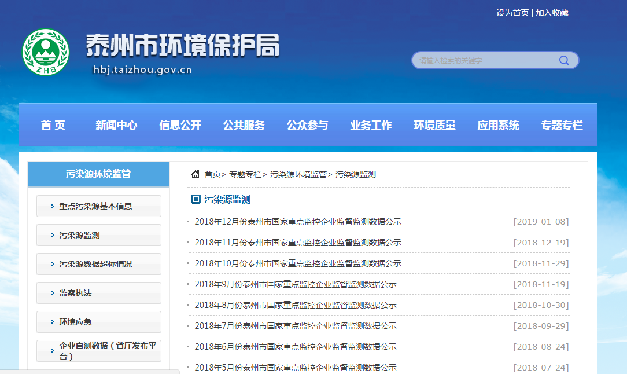The width and height of the screenshot is (627, 374).
Task: Click the home icon in breadcrumb
Action: [x=196, y=174]
